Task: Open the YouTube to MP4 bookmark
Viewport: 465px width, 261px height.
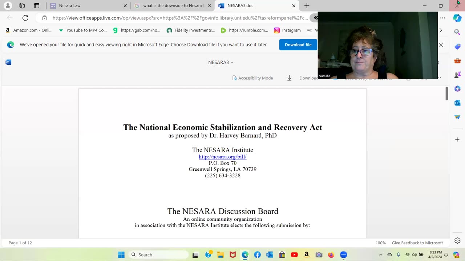Action: pyautogui.click(x=82, y=30)
